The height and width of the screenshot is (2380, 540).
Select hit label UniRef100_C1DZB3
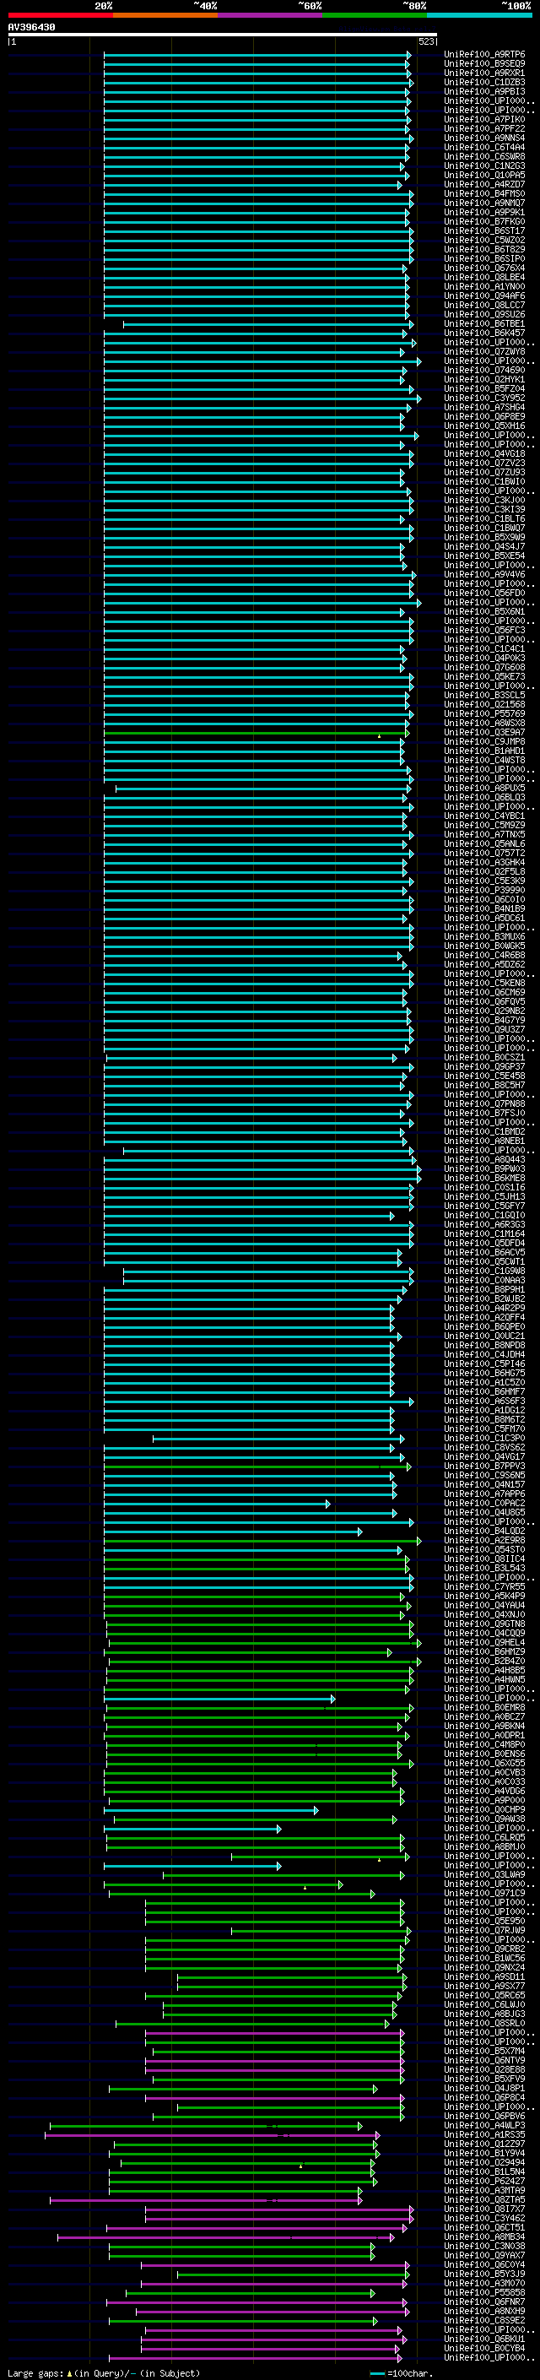(x=484, y=82)
